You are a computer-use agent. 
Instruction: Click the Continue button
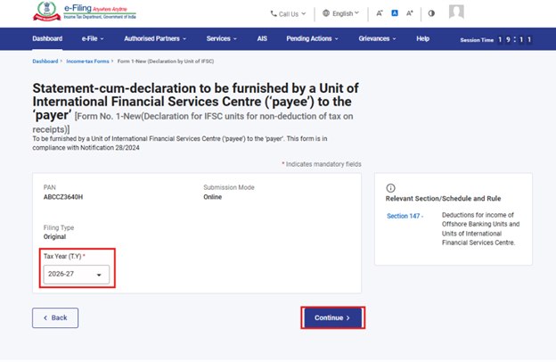pos(332,317)
